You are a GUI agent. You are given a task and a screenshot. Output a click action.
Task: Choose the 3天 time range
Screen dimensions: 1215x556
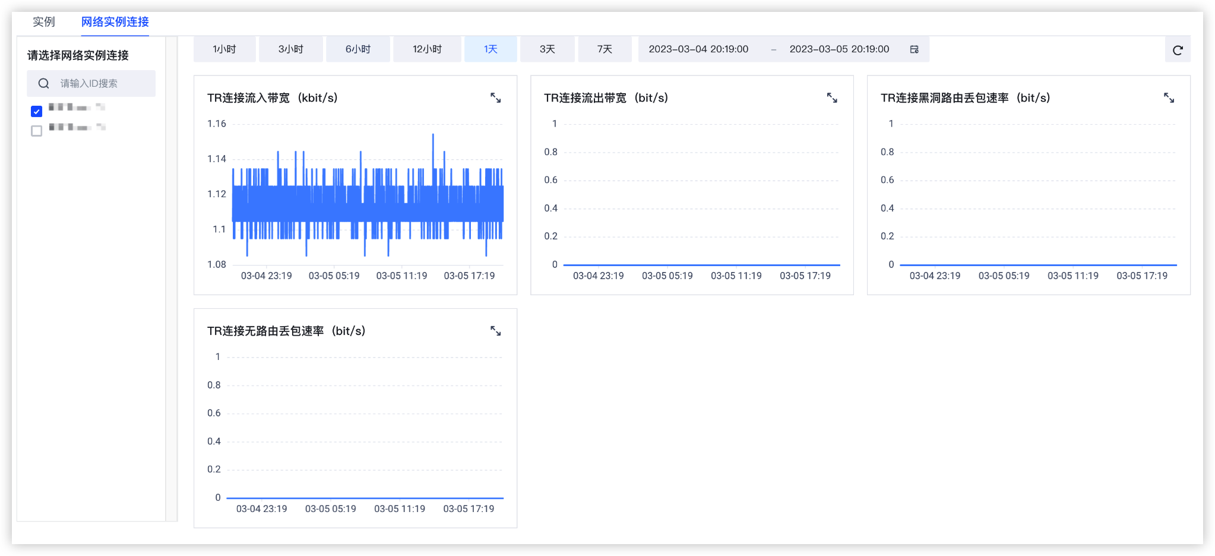pyautogui.click(x=548, y=49)
